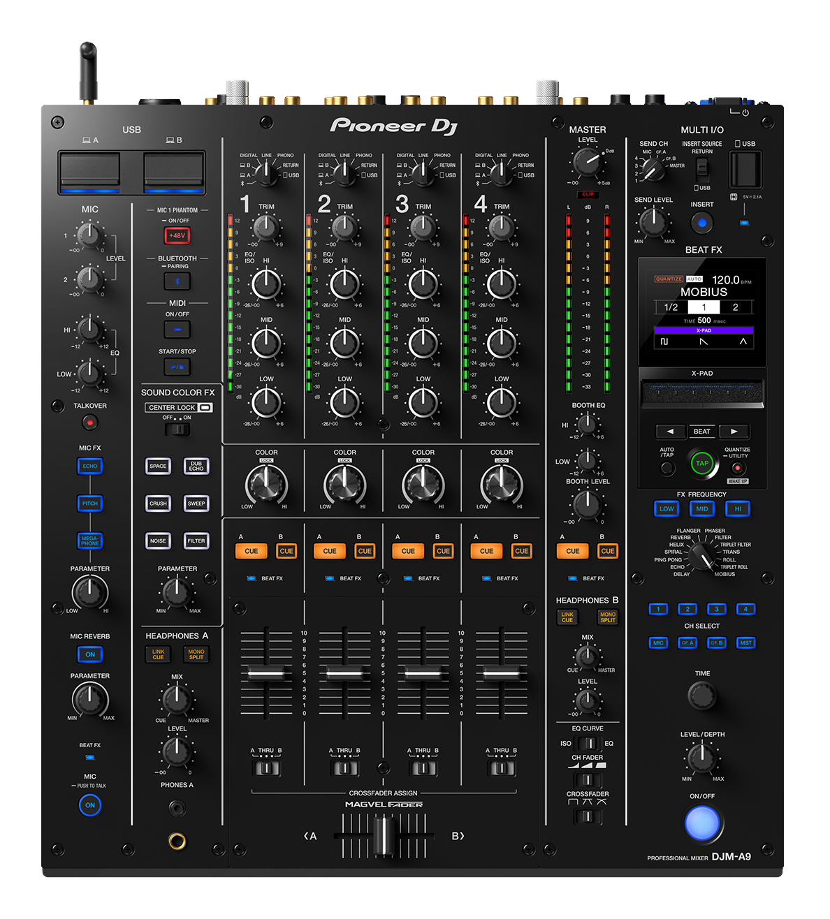Click the round MIC ON push-to-talk button
The width and height of the screenshot is (830, 919).
pos(90,805)
